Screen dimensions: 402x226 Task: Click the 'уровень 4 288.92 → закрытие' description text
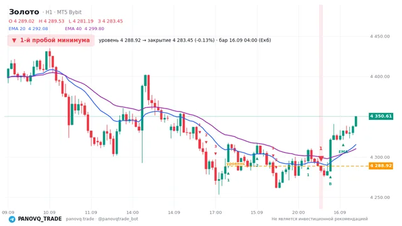(185, 40)
